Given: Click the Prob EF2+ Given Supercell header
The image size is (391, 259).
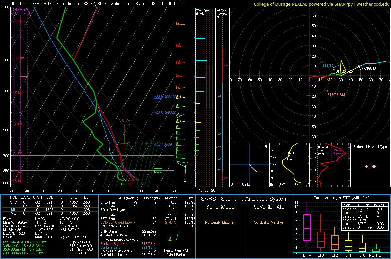Looking at the screenshot, I should (363, 205).
